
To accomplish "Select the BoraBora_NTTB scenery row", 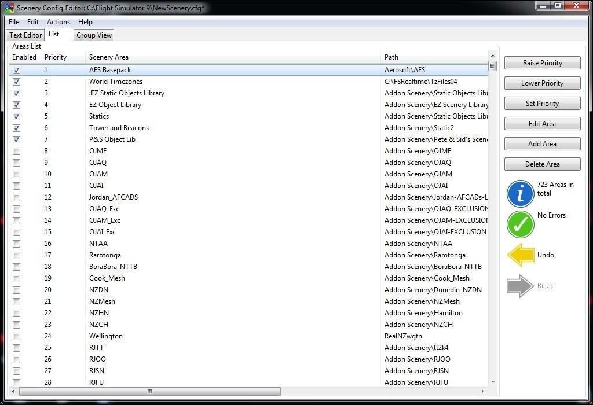I will (x=248, y=267).
